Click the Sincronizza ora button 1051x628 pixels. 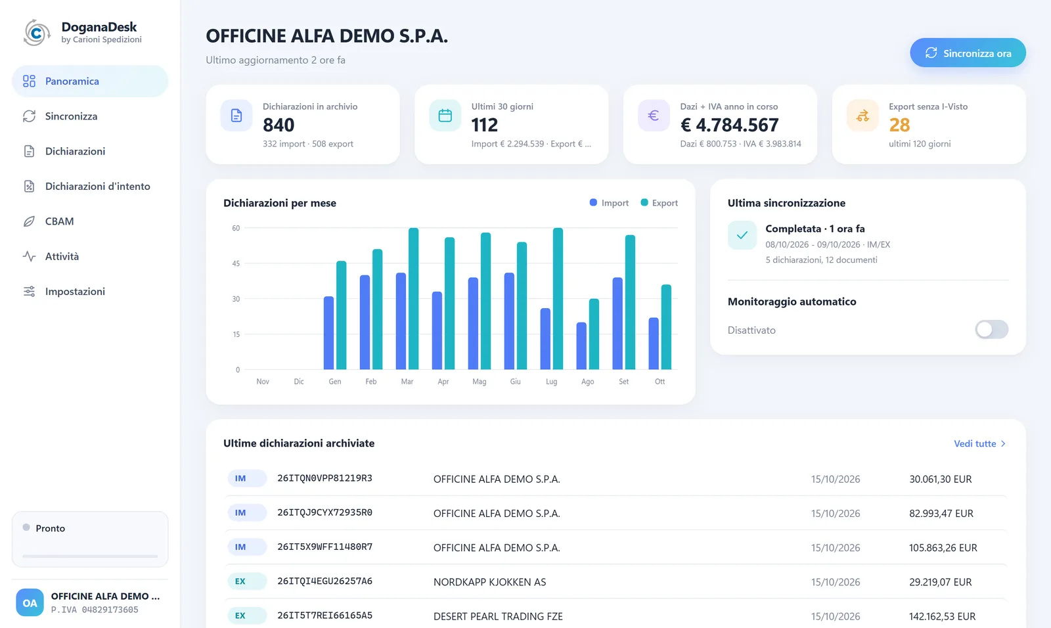click(968, 53)
